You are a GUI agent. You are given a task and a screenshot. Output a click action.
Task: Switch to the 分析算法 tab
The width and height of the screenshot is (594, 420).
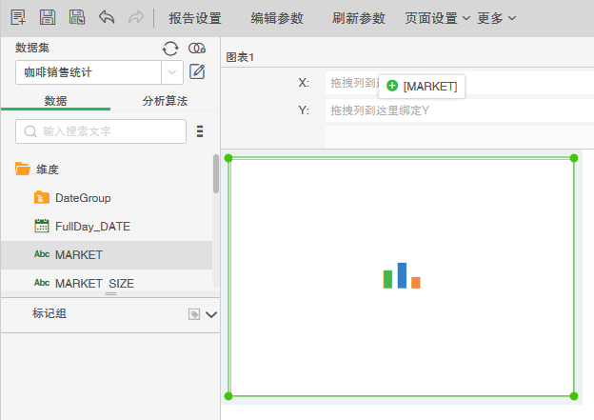[165, 101]
